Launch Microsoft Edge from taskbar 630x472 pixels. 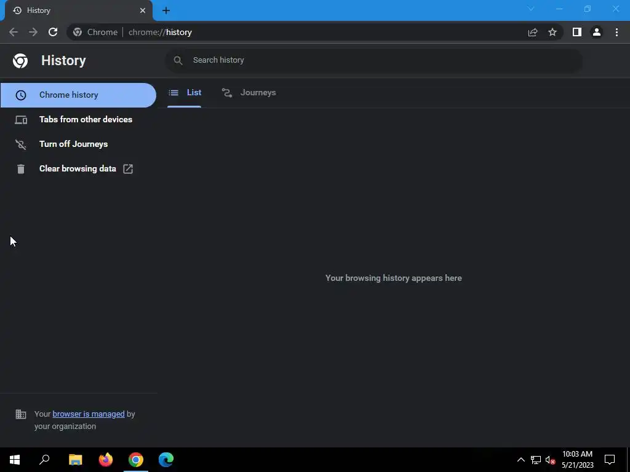[166, 460]
